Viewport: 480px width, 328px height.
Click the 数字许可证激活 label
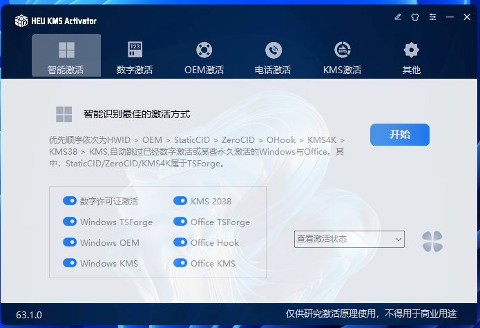click(x=109, y=202)
